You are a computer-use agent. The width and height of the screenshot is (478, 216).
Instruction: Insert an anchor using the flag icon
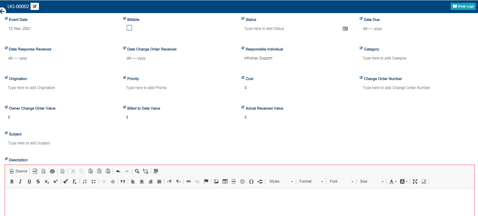(x=206, y=181)
